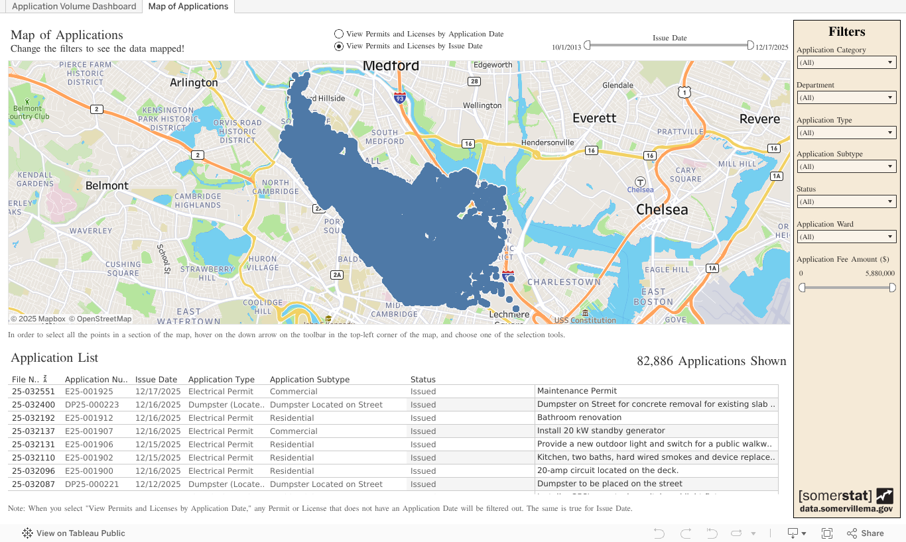Screen dimensions: 906x542
Task: Click the Share button
Action: click(x=866, y=533)
